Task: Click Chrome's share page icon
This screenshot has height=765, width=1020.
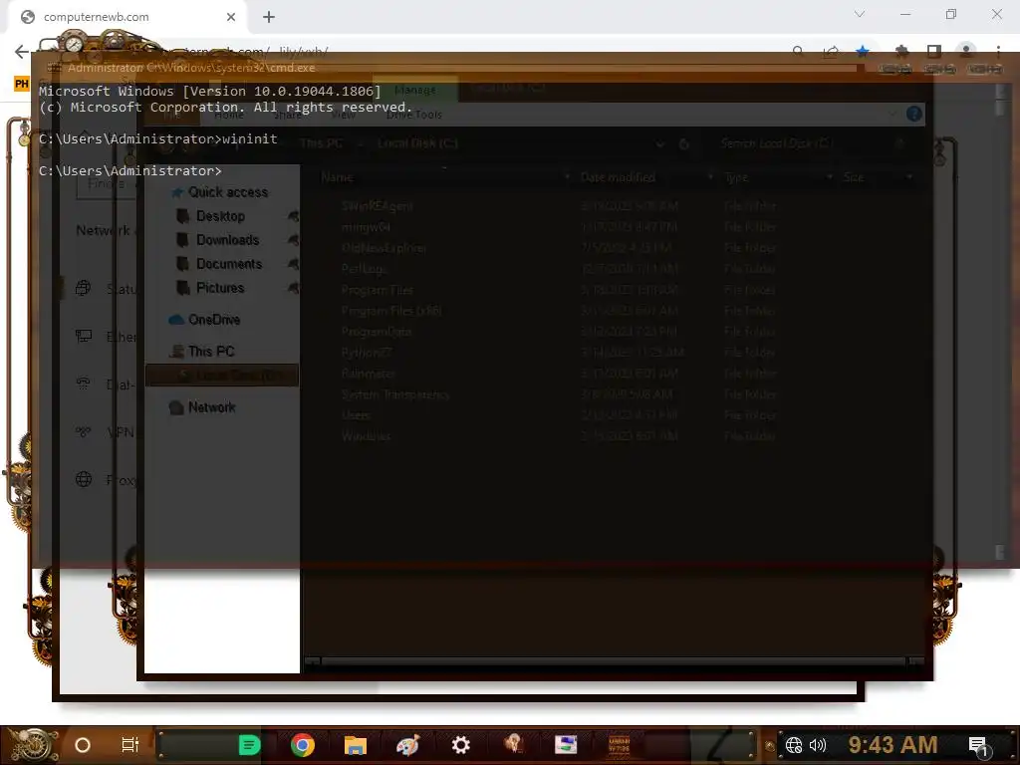Action: click(831, 51)
